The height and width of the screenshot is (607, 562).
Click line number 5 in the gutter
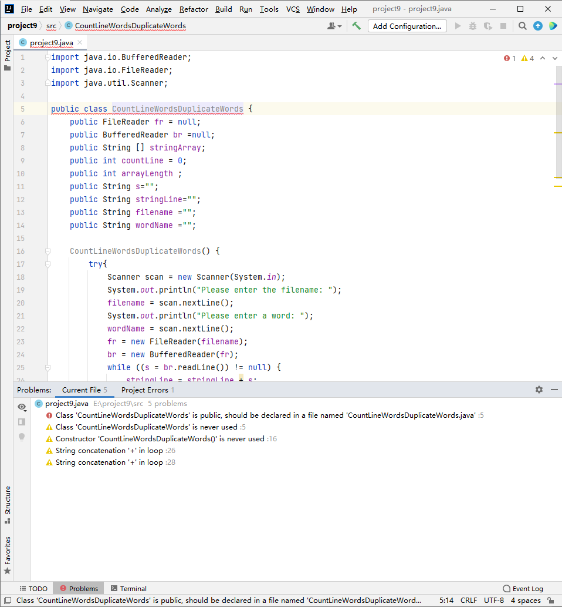[x=22, y=109]
